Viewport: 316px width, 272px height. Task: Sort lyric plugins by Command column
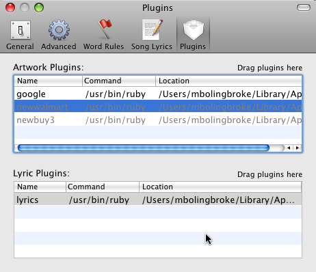pyautogui.click(x=103, y=187)
